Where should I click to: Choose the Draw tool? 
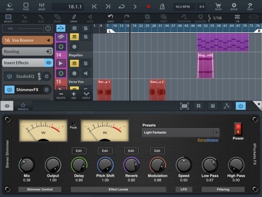pos(74,19)
